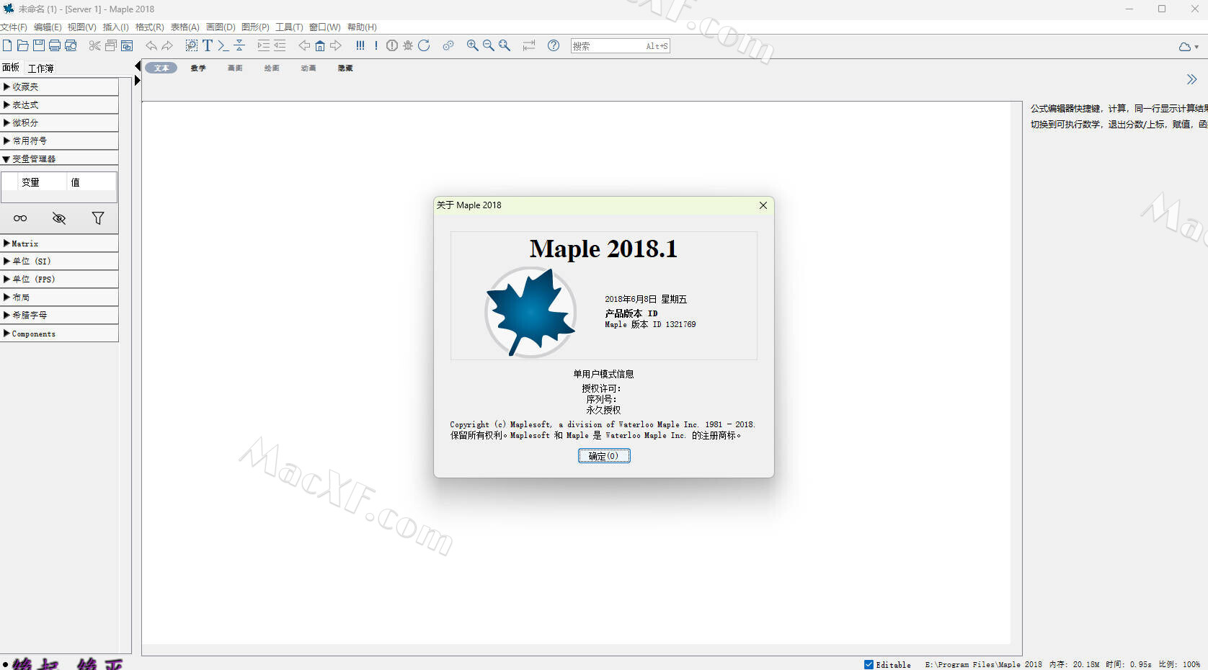Click the zoom in magnifier icon

click(472, 45)
